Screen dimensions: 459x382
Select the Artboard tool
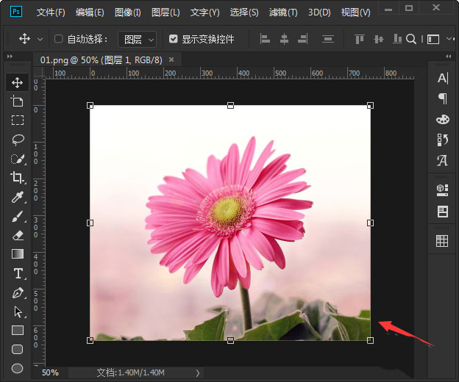pyautogui.click(x=17, y=101)
